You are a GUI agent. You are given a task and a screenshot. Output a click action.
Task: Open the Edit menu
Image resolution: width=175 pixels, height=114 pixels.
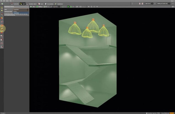point(4,1)
